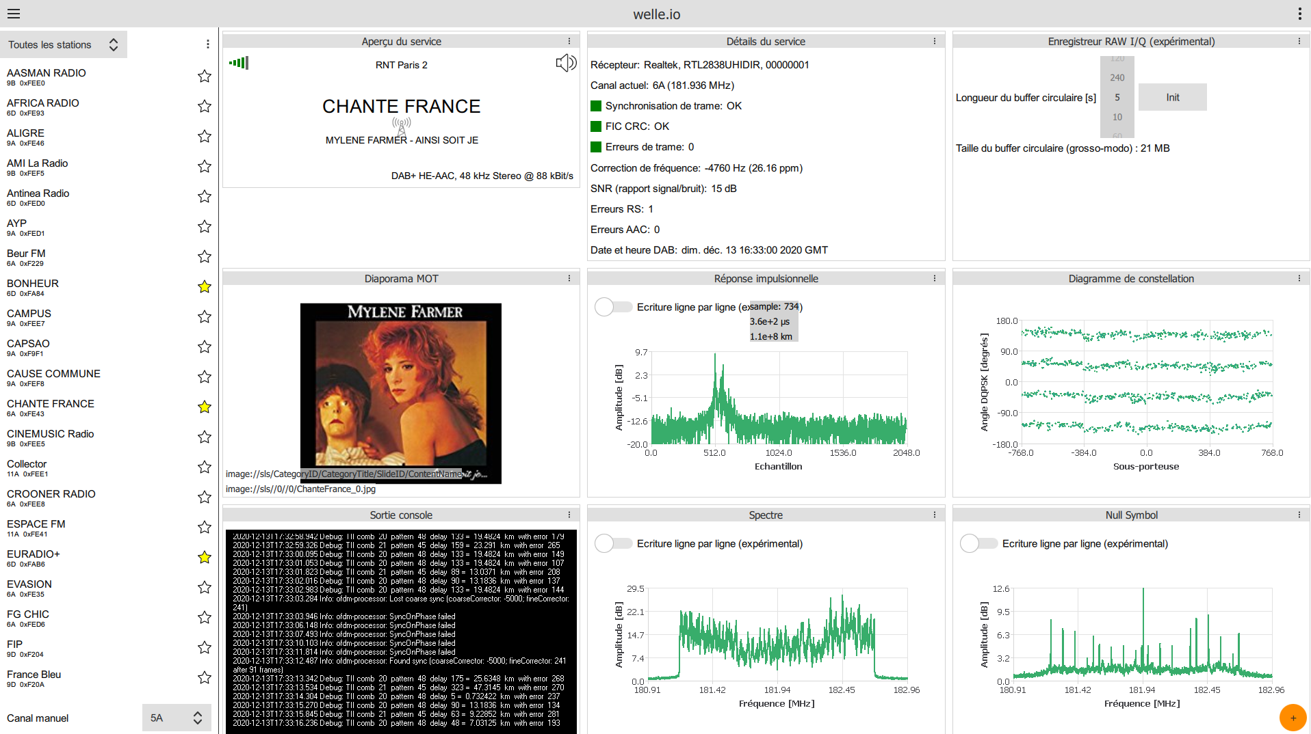
Task: Open the Spectre panel menu
Action: [x=935, y=515]
